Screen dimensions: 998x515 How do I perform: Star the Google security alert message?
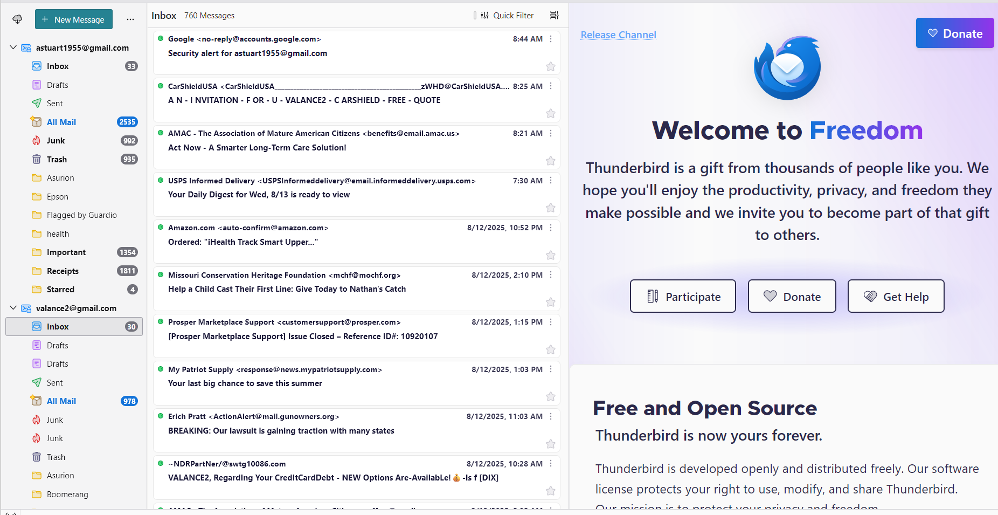coord(551,67)
